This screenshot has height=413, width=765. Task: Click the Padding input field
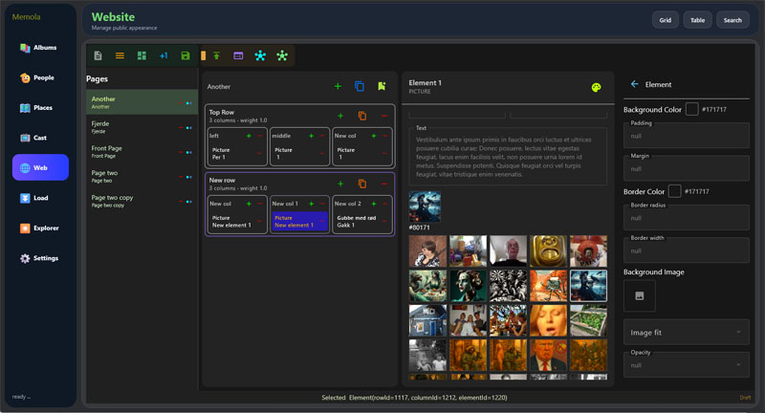686,135
